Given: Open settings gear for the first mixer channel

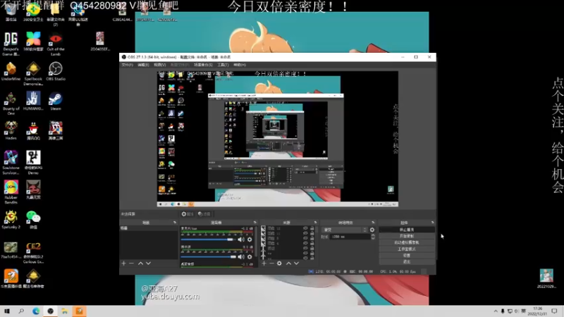Looking at the screenshot, I should (x=250, y=240).
